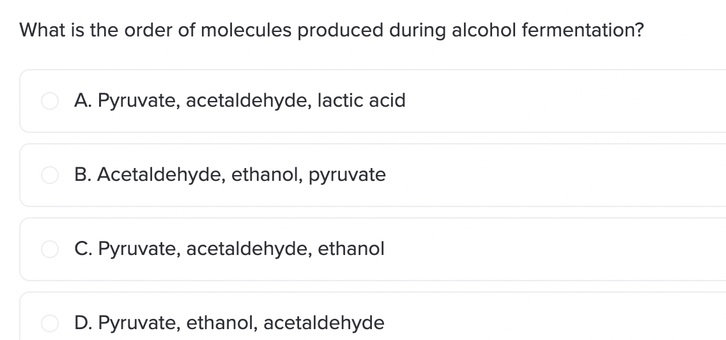Image resolution: width=726 pixels, height=340 pixels.
Task: Click the blank area of option A's card
Action: pos(562,101)
